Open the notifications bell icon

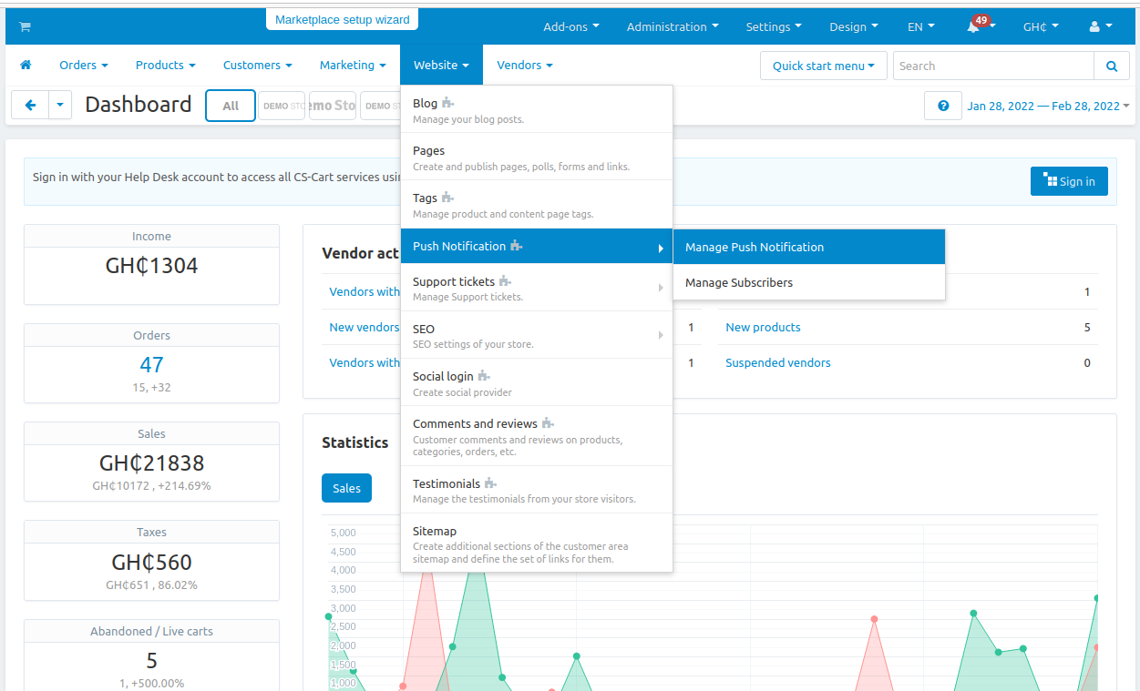[973, 26]
